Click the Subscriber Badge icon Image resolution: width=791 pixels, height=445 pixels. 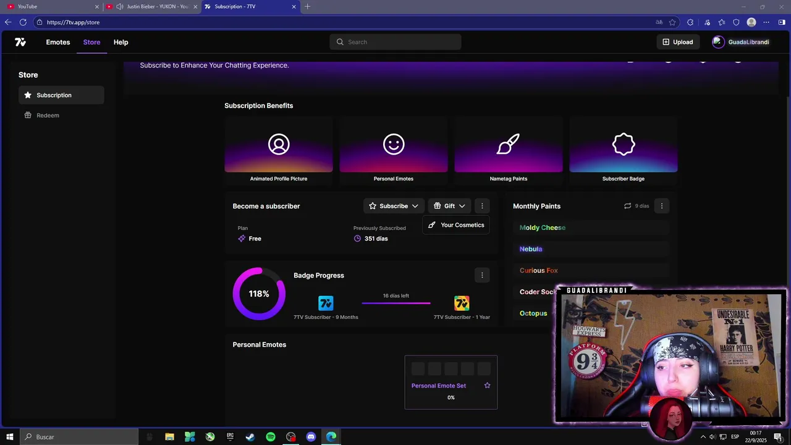[624, 144]
